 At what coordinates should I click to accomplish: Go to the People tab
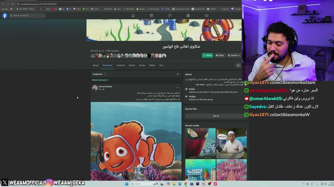[132, 65]
